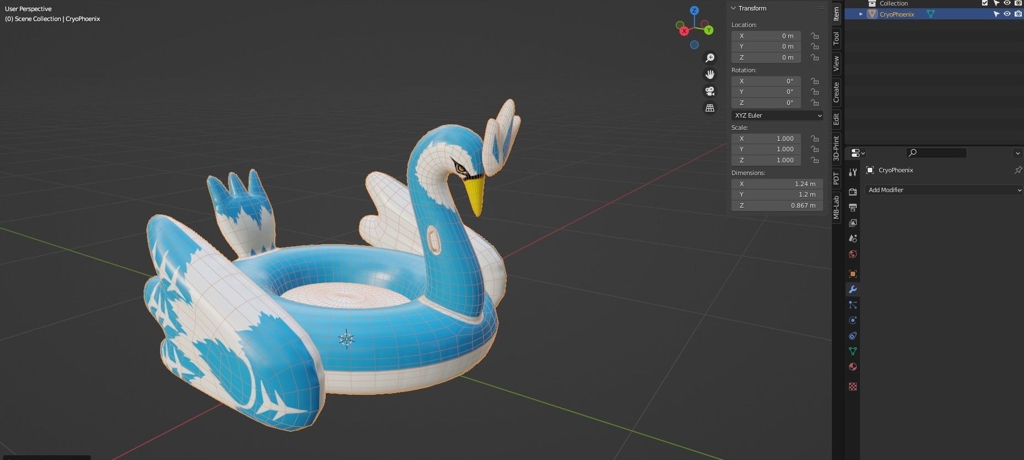Open the Object Data (mesh) properties tab

pyautogui.click(x=853, y=351)
